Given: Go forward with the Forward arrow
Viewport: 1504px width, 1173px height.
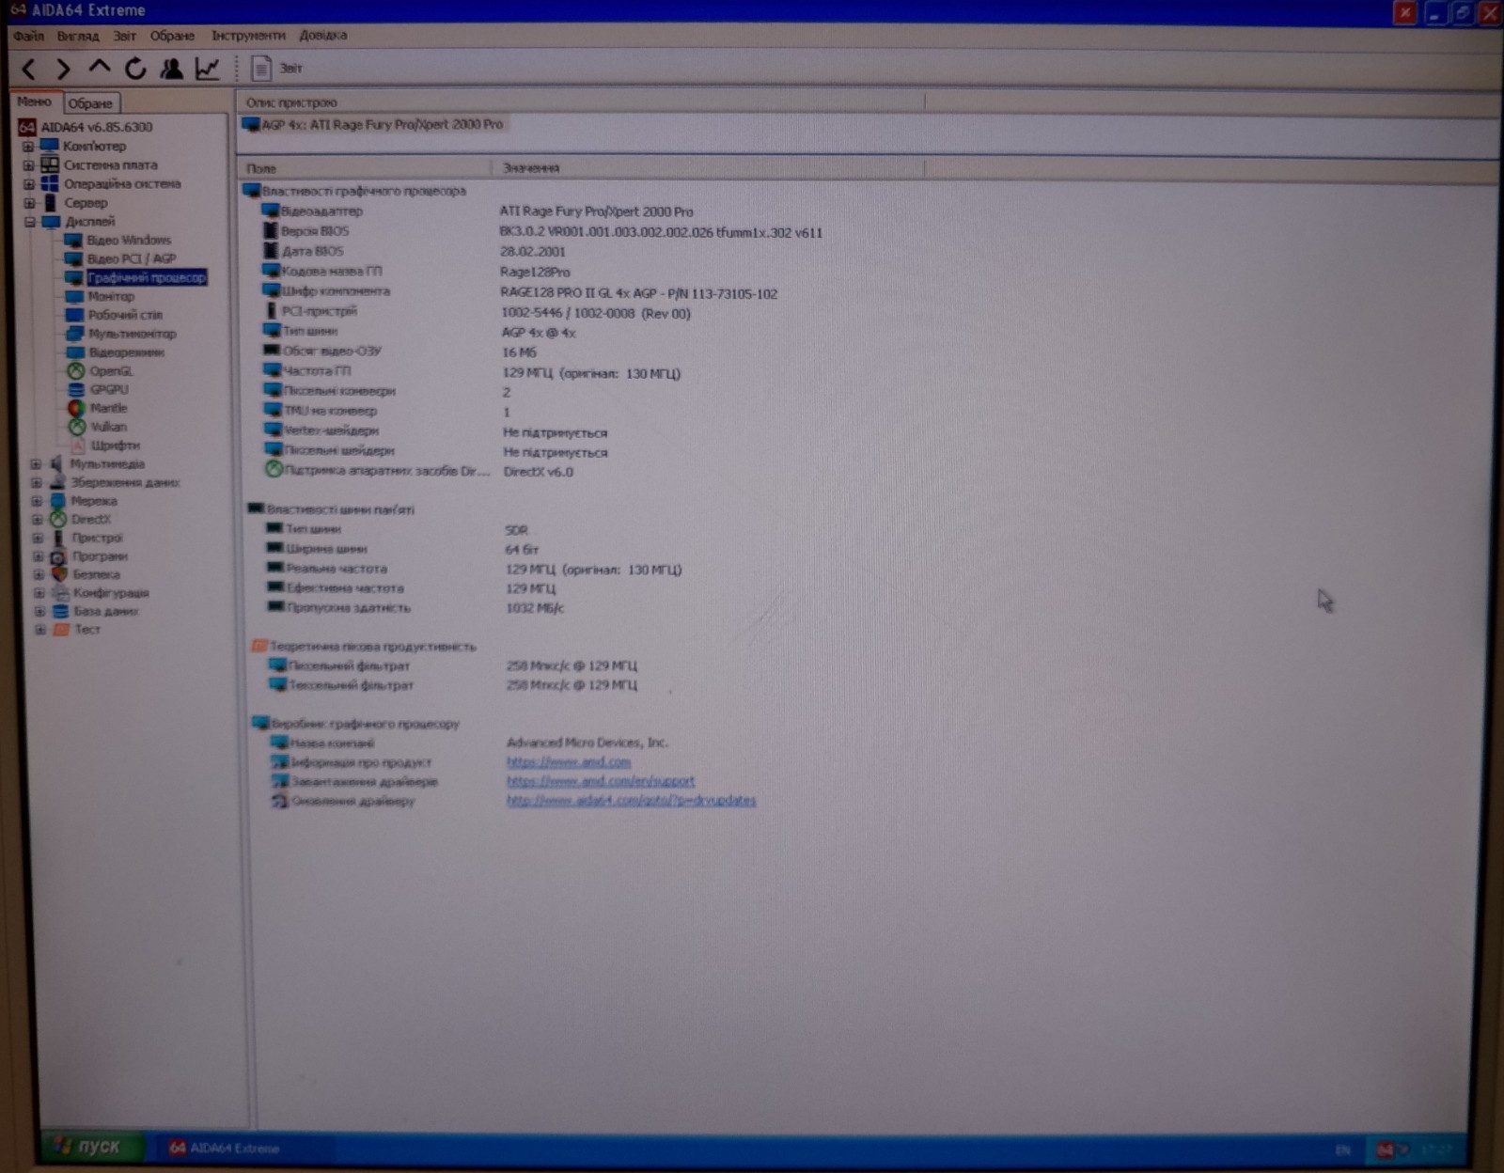Looking at the screenshot, I should 63,69.
